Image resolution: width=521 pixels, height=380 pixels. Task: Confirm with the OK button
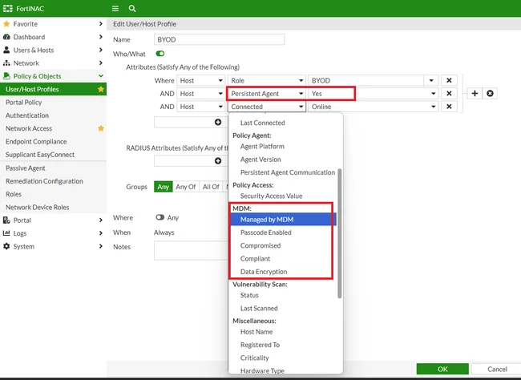click(x=442, y=369)
